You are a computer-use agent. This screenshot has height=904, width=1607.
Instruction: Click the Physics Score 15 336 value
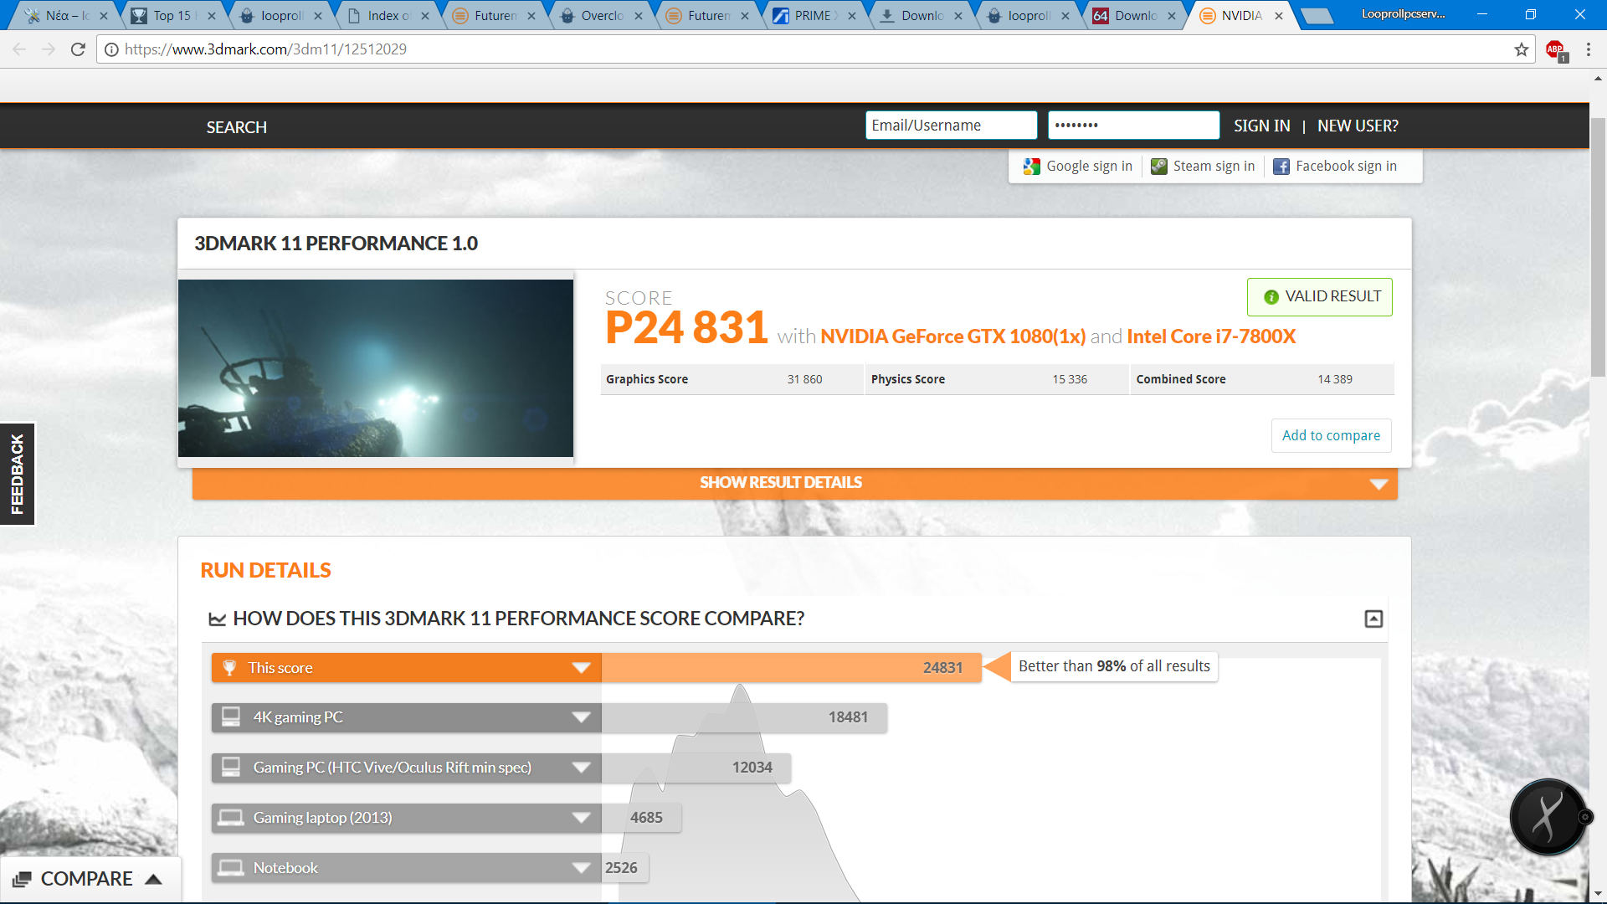click(x=1070, y=379)
